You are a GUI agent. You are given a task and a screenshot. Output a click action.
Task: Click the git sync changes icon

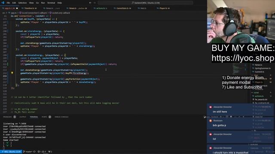34,151
